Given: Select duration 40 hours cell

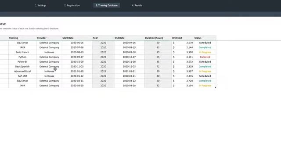Looking at the screenshot, I should click(158, 76).
